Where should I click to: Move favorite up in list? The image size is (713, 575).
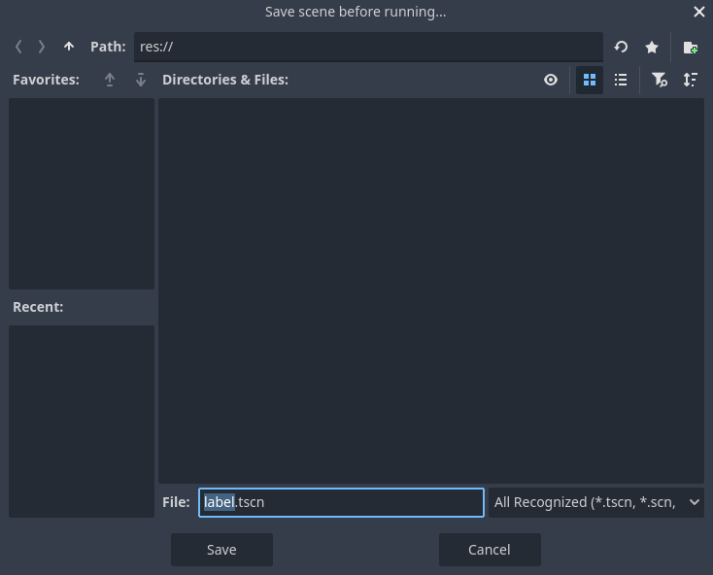click(x=110, y=80)
